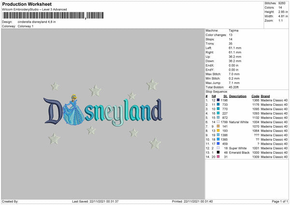Pick the royal blue swatch with 459 stitches

tap(218, 144)
